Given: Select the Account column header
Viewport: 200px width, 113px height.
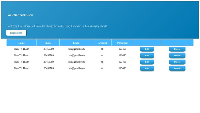Looking at the screenshot, I should [x=102, y=43].
